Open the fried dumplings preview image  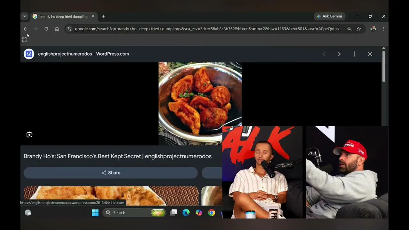pyautogui.click(x=200, y=104)
